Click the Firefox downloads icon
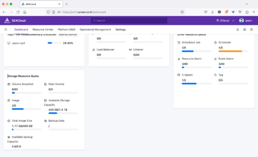The width and height of the screenshot is (258, 157). tap(212, 12)
